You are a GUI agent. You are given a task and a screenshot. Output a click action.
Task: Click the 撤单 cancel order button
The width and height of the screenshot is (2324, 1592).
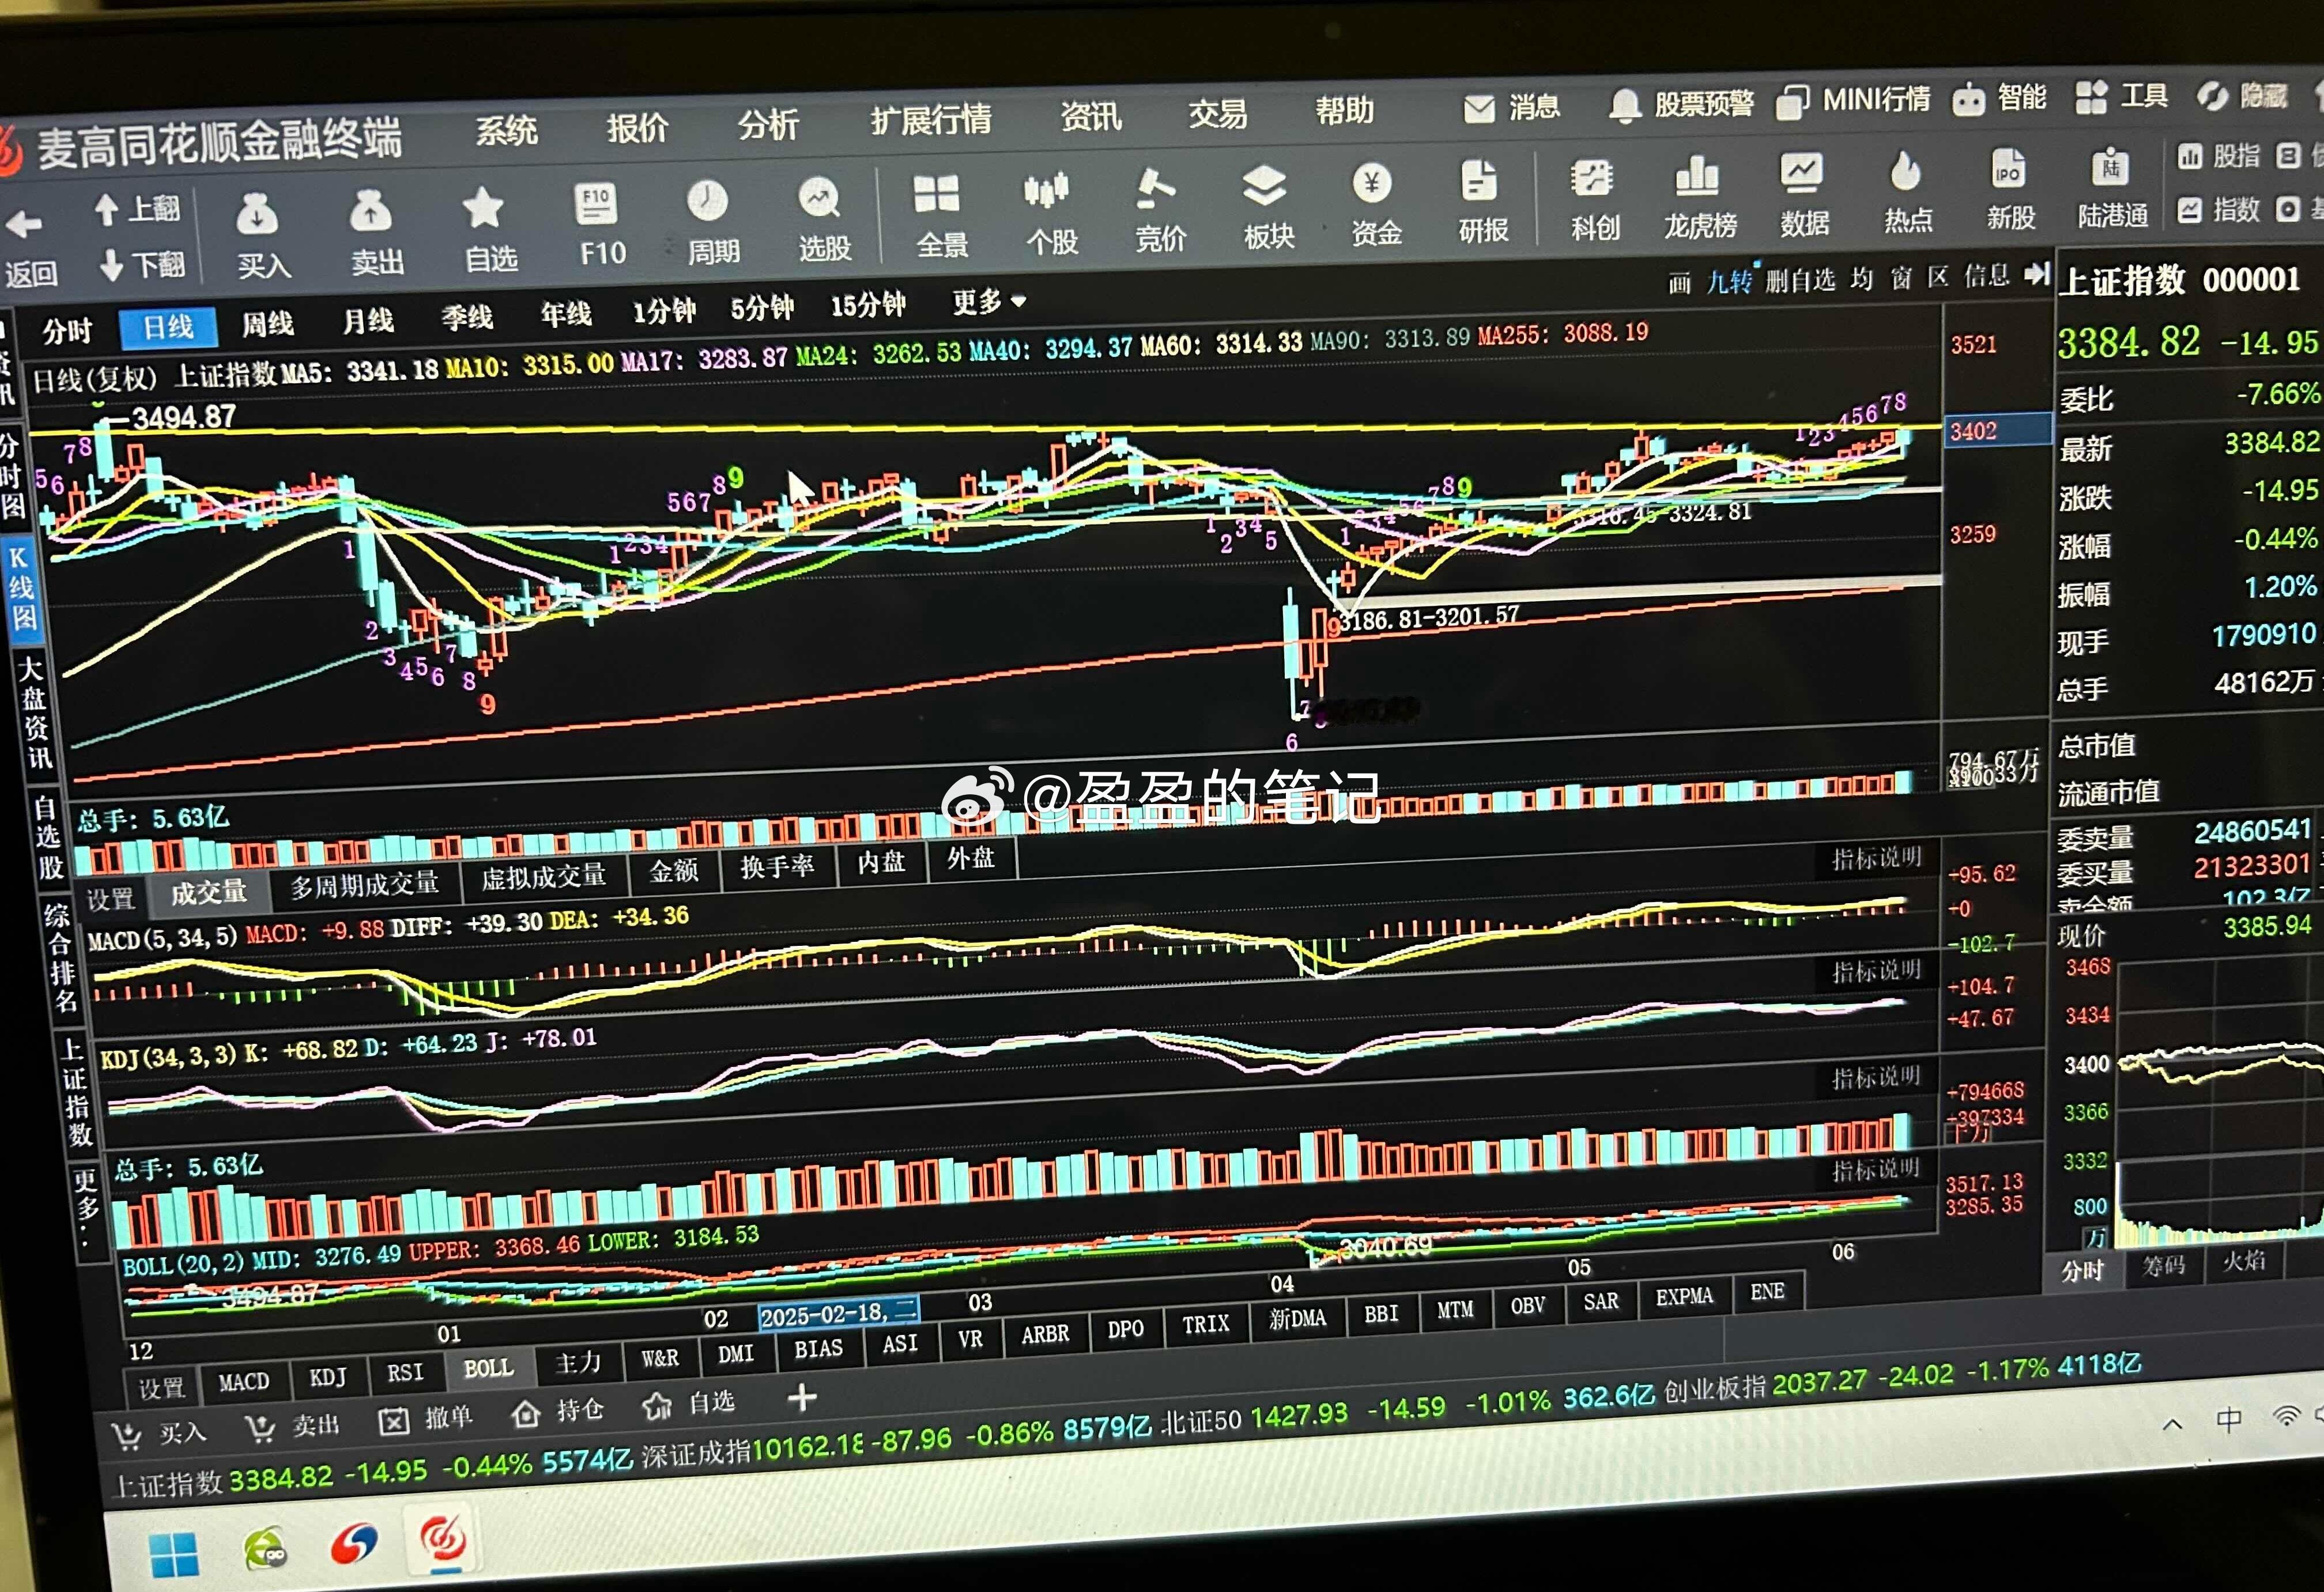pos(426,1418)
